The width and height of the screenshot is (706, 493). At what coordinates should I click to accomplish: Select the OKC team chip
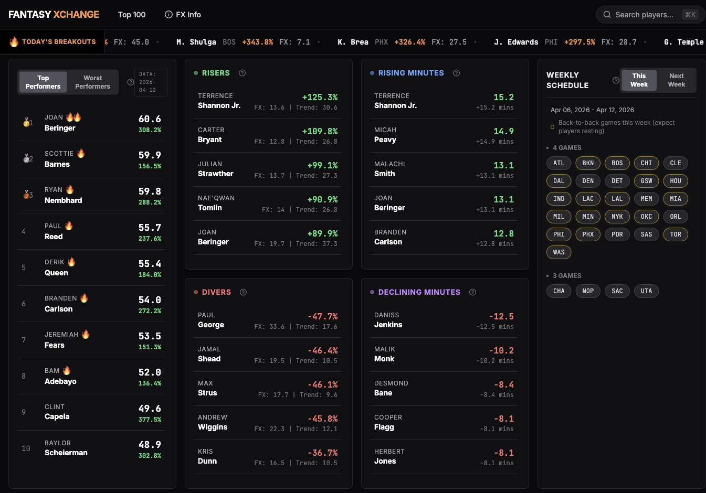647,217
